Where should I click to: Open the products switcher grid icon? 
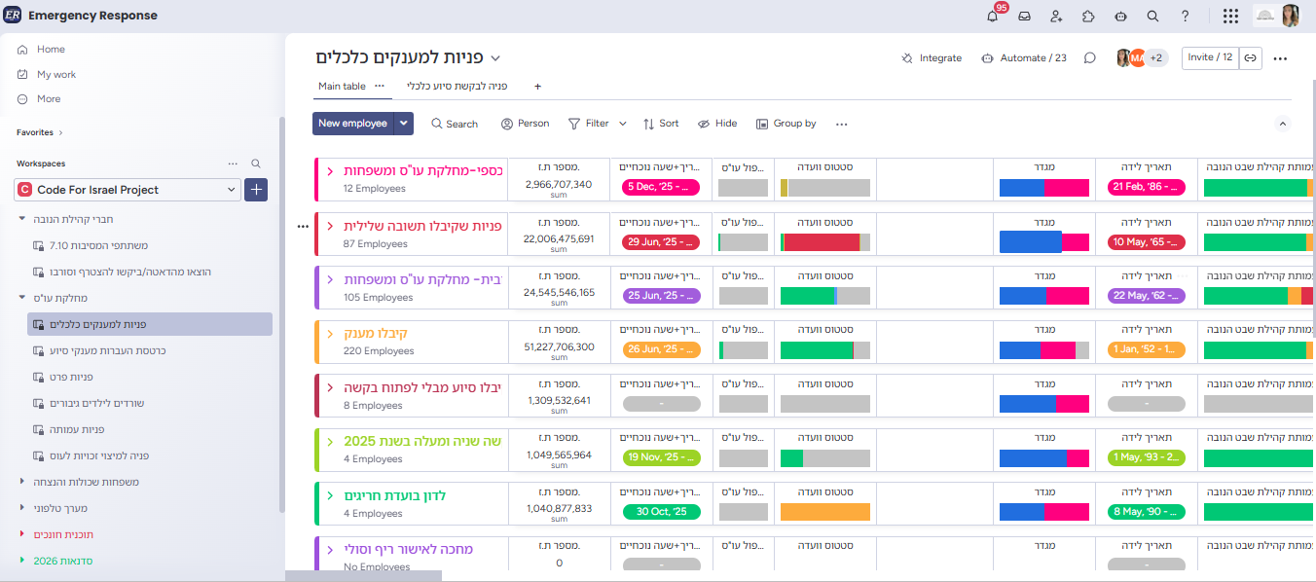[1230, 17]
